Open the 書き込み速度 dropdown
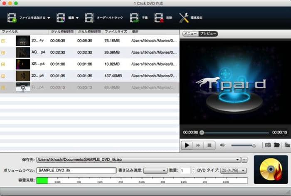 pos(155,170)
